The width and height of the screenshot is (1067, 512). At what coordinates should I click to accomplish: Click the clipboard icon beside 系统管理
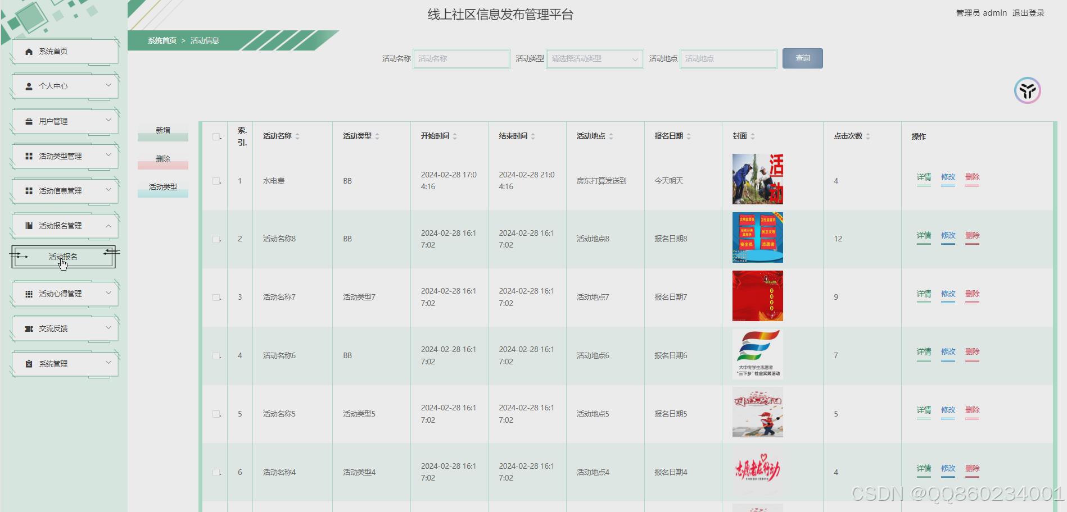[x=29, y=364]
